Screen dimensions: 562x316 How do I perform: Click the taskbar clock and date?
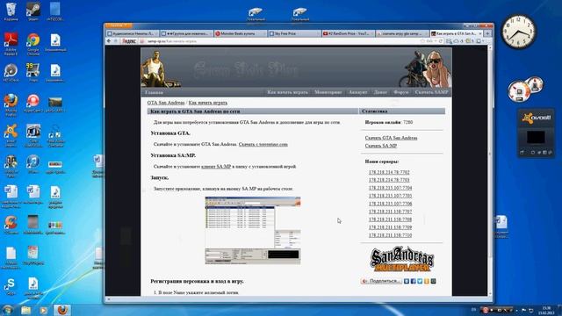[546, 310]
